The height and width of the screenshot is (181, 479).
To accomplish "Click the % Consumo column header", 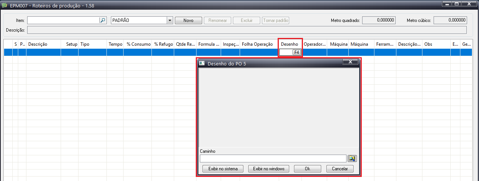I will coord(138,44).
